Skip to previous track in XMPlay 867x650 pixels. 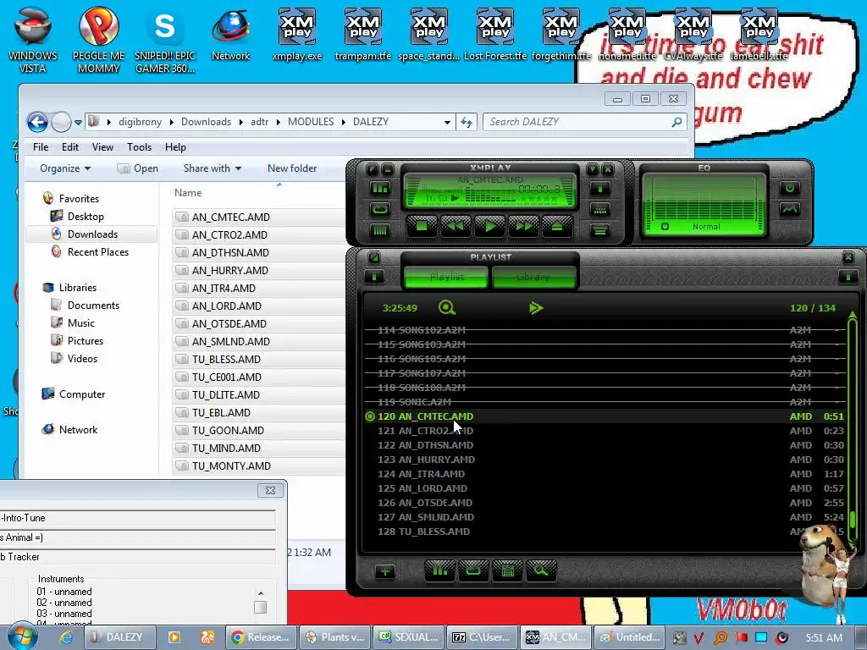(456, 226)
